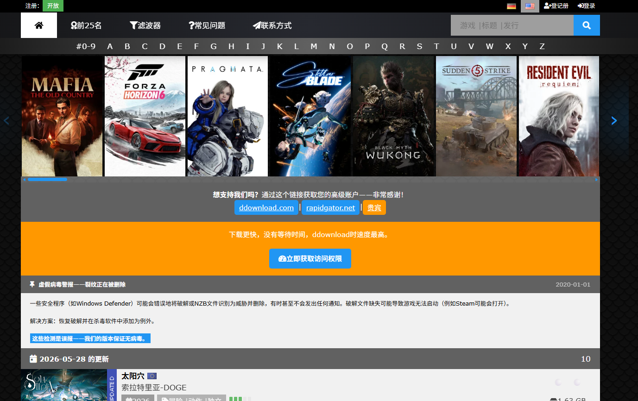Show games under letter D
Image resolution: width=638 pixels, height=401 pixels.
click(x=162, y=46)
